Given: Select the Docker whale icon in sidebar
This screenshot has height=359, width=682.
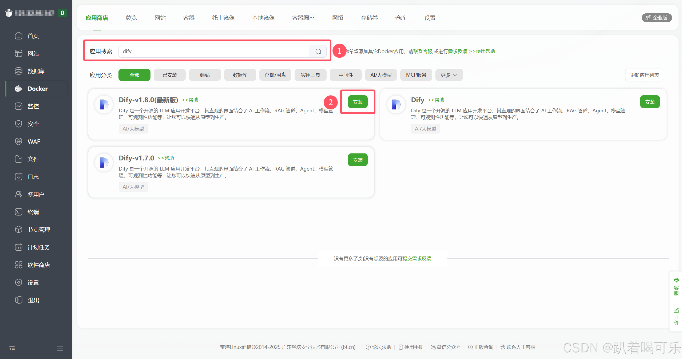Looking at the screenshot, I should (18, 89).
